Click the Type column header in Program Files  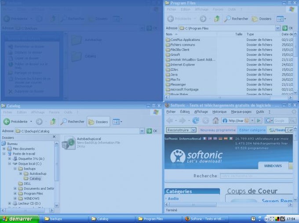[x=262, y=34]
